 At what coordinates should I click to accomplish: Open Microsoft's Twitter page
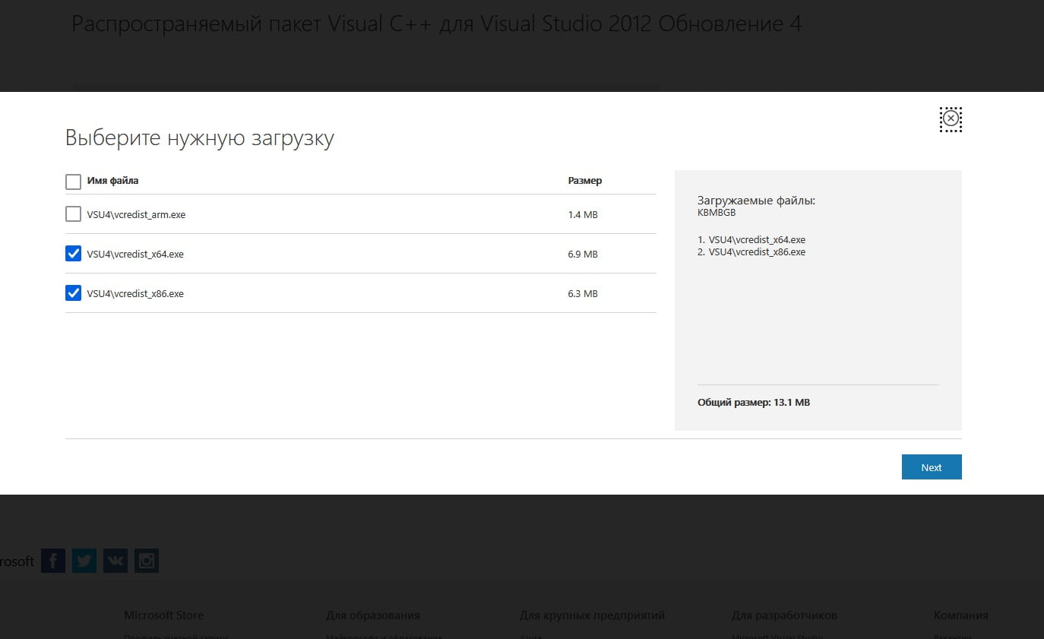tap(84, 561)
